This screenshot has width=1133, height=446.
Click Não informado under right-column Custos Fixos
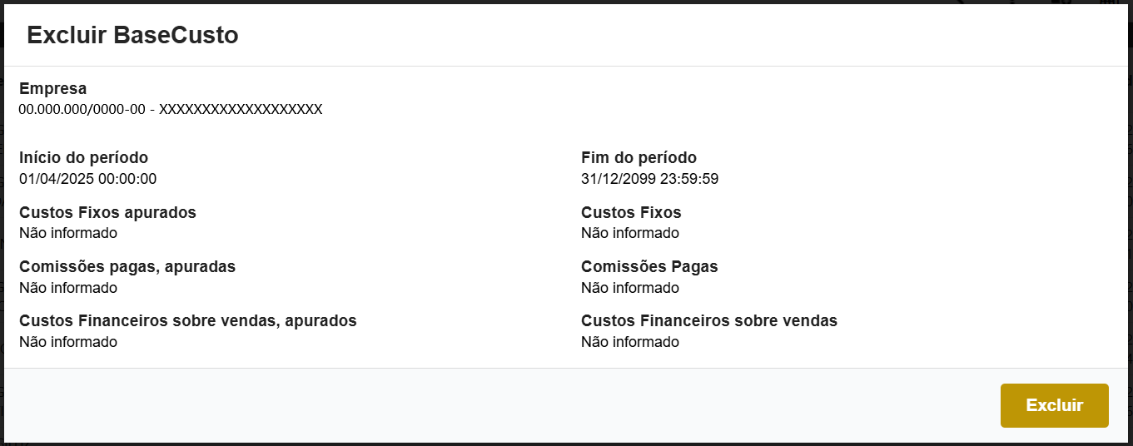point(630,233)
